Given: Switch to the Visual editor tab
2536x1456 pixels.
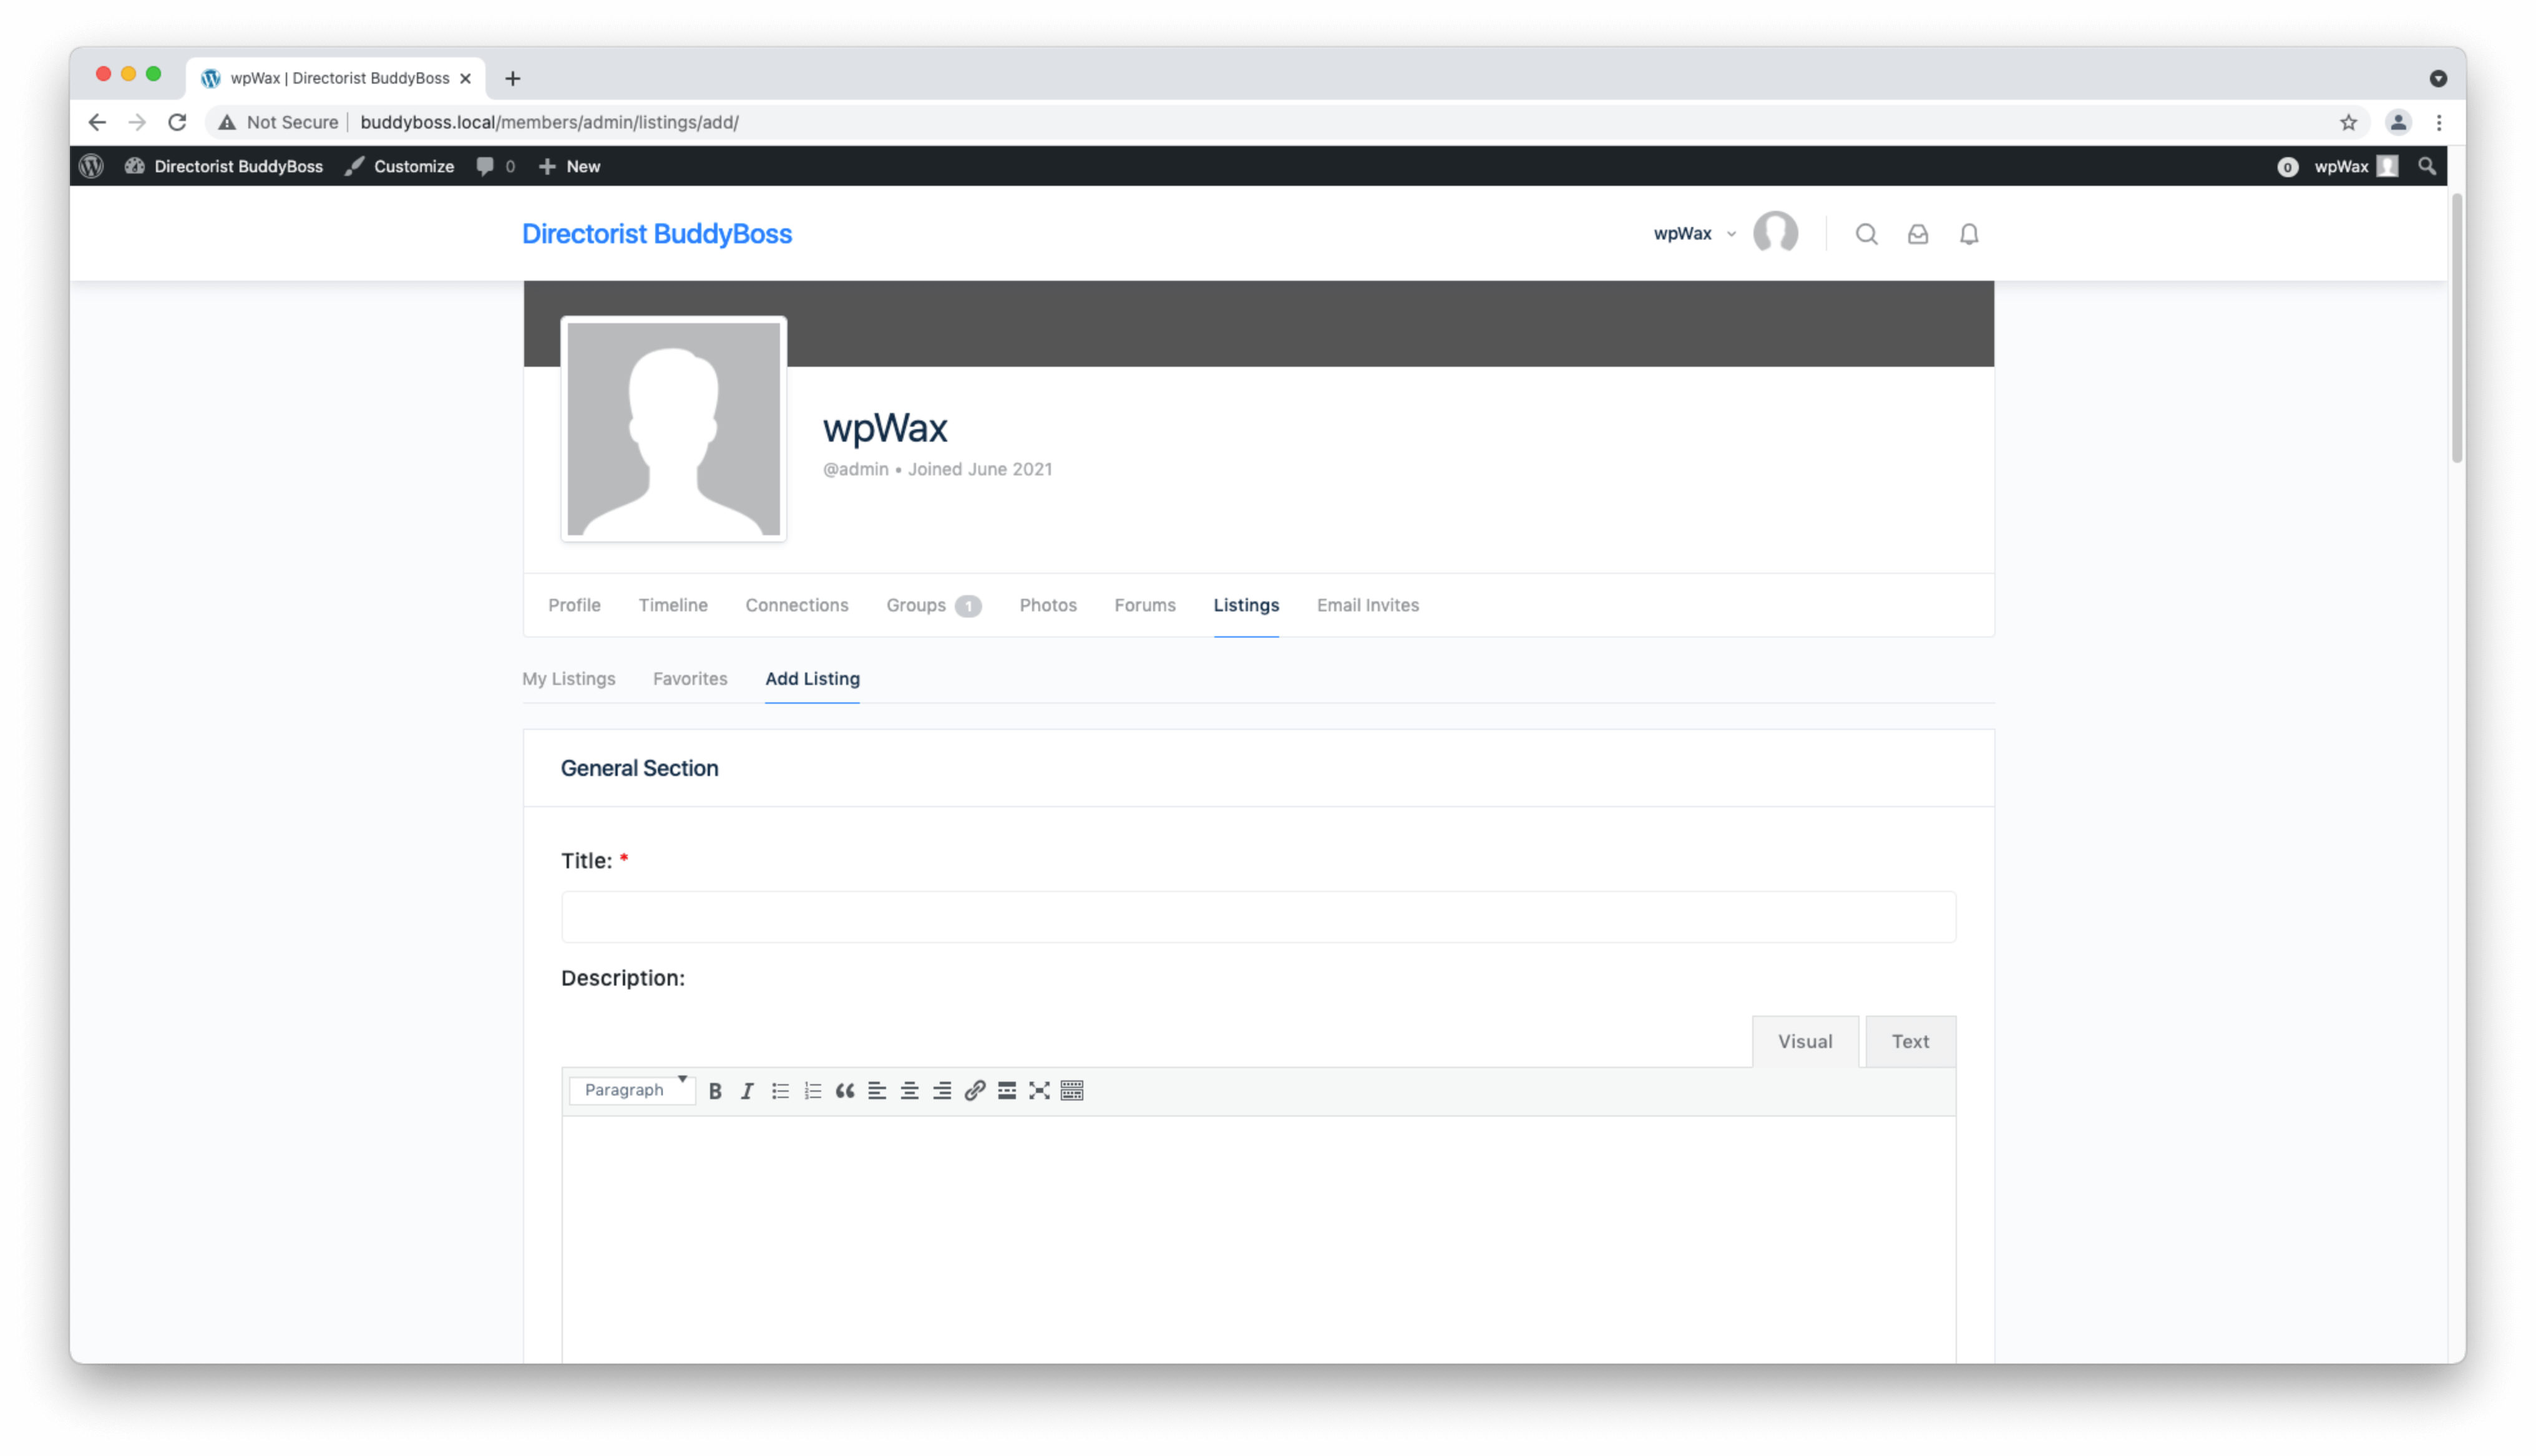Looking at the screenshot, I should pos(1805,1041).
